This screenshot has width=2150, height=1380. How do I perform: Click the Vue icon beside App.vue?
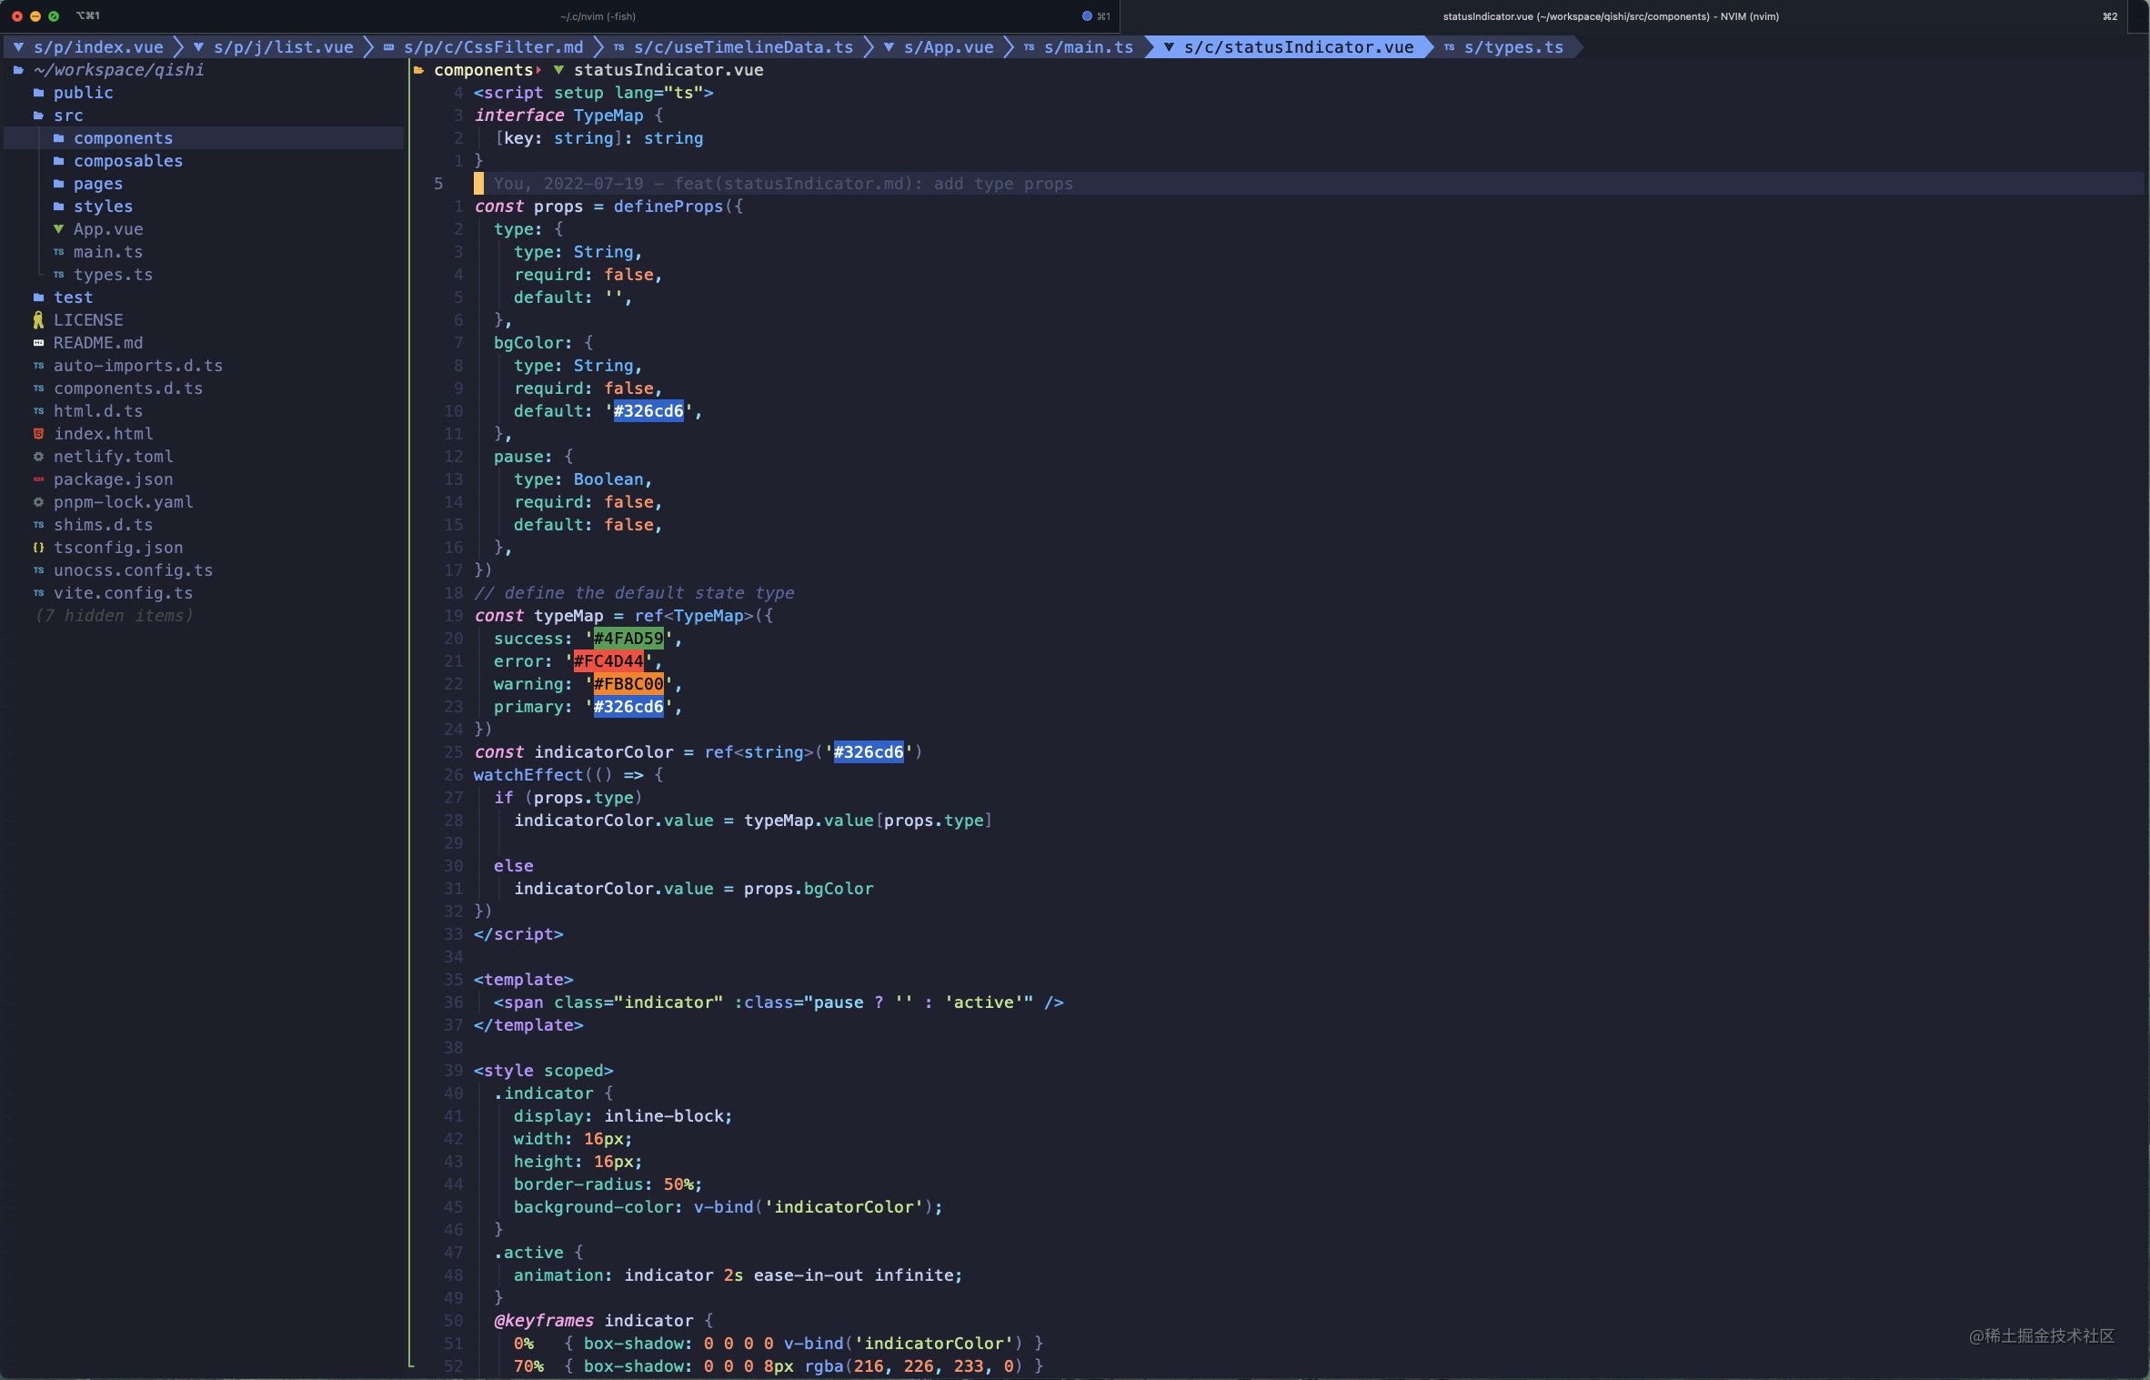tap(58, 229)
